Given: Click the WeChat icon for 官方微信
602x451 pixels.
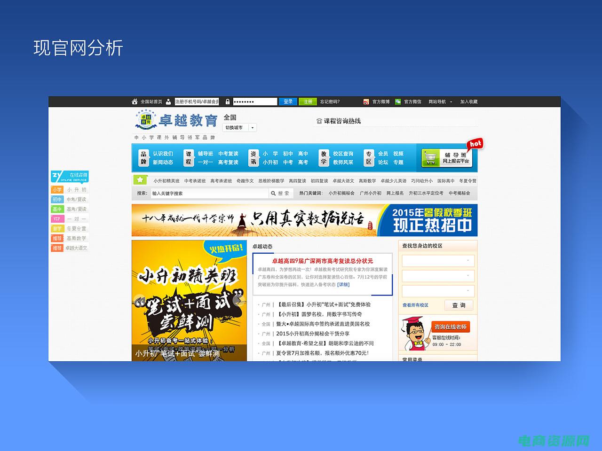Looking at the screenshot, I should 398,101.
